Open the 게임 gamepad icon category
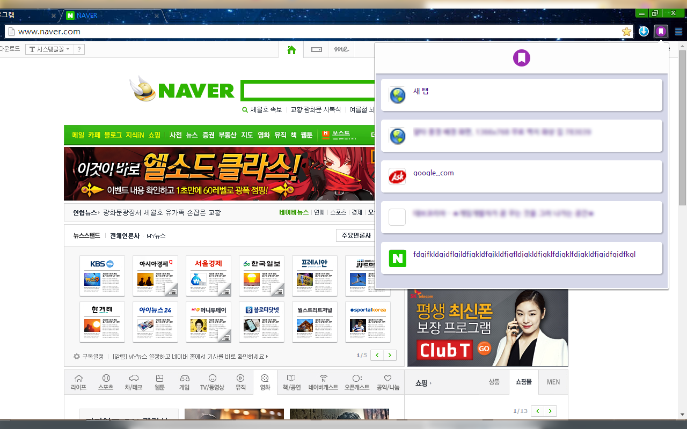The image size is (687, 429). 184,382
